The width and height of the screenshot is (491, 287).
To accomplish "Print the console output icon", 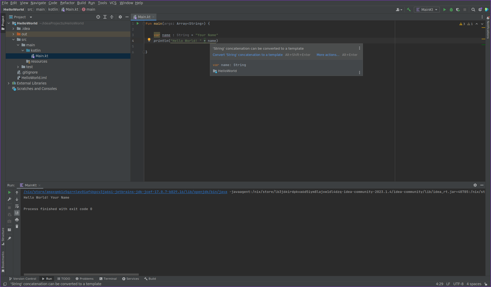I will 17,220.
